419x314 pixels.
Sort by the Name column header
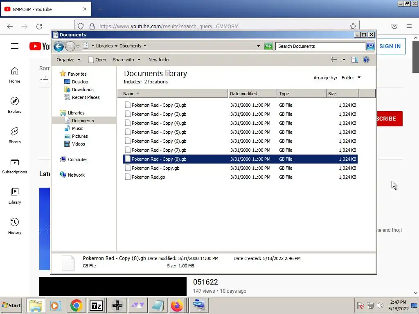pyautogui.click(x=173, y=94)
